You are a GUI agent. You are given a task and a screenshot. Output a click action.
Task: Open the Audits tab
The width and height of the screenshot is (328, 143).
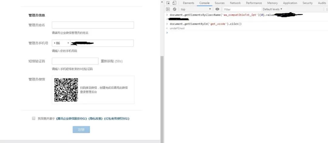click(322, 3)
